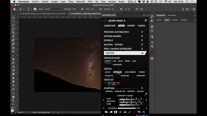
Task: Open brush settings panel icon
Action: click(35, 9)
